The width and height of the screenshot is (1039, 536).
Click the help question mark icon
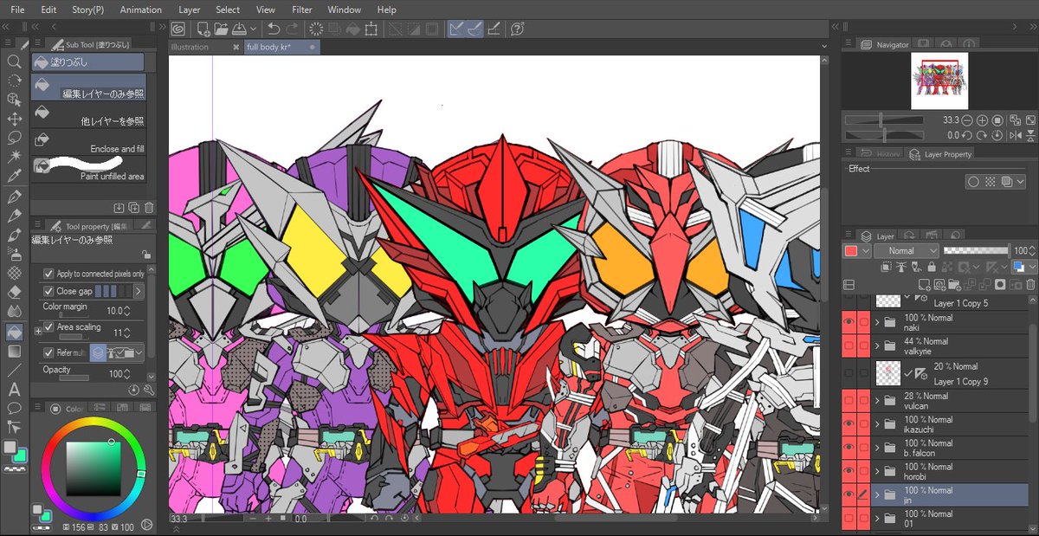coord(517,29)
